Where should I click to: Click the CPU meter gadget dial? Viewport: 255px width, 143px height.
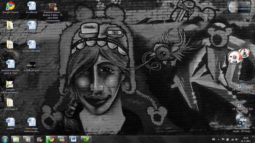pyautogui.click(x=234, y=57)
